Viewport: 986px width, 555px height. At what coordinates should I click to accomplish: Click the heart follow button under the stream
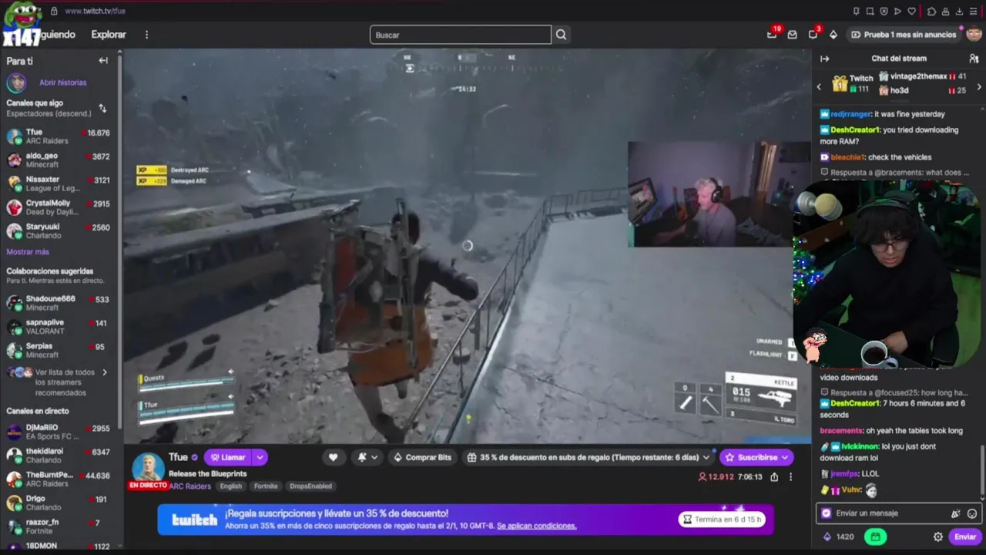333,457
